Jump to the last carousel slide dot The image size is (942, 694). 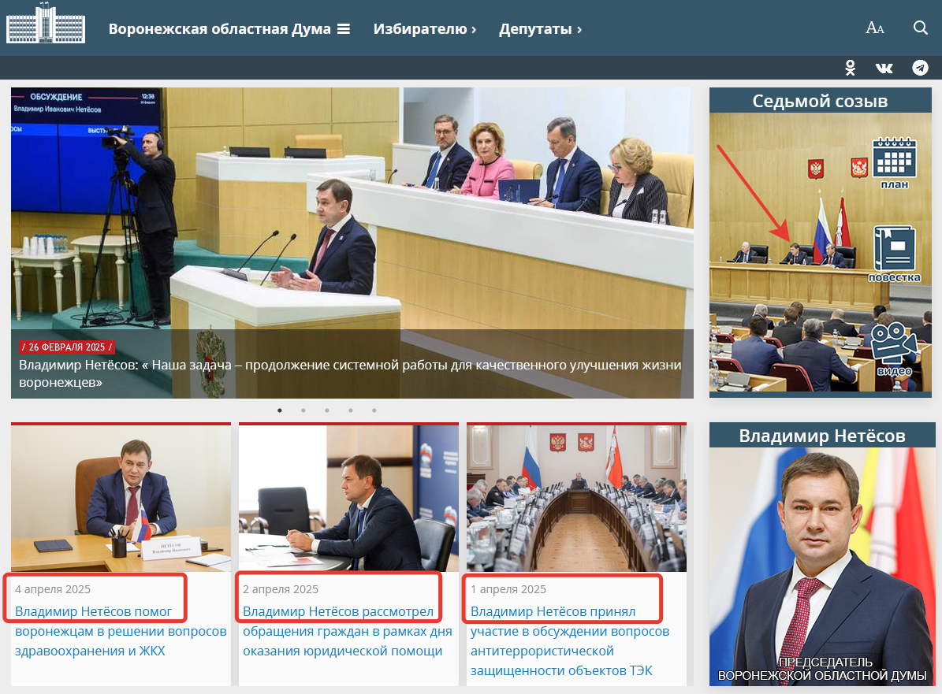pos(374,410)
